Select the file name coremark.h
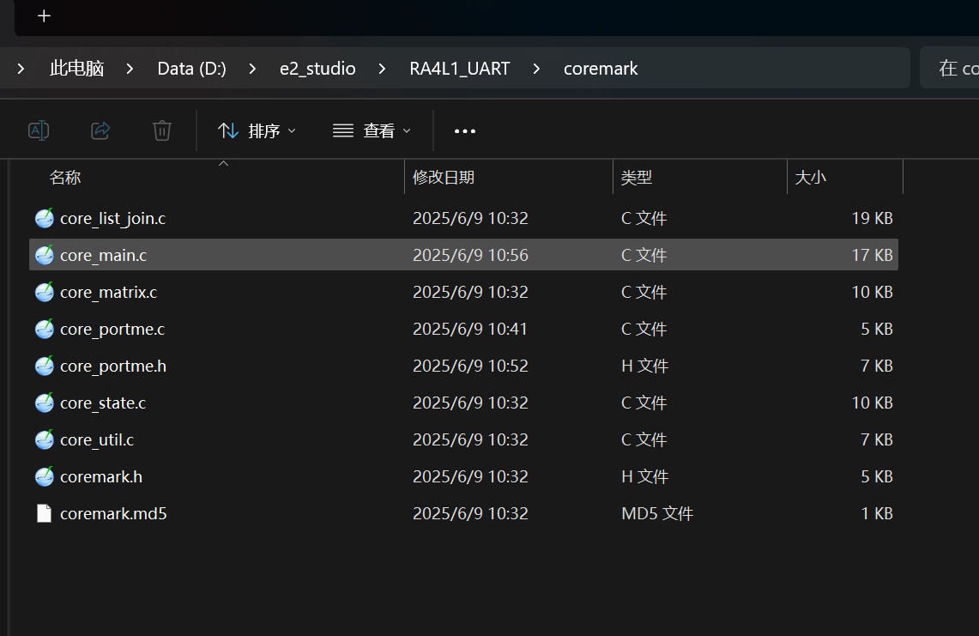The image size is (979, 636). [101, 476]
